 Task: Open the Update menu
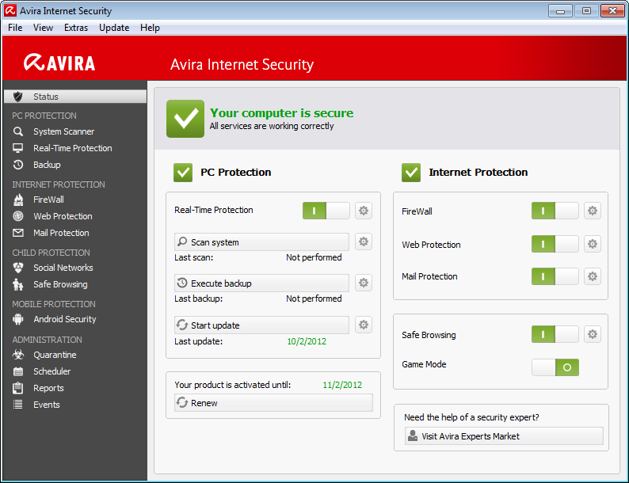click(x=114, y=28)
